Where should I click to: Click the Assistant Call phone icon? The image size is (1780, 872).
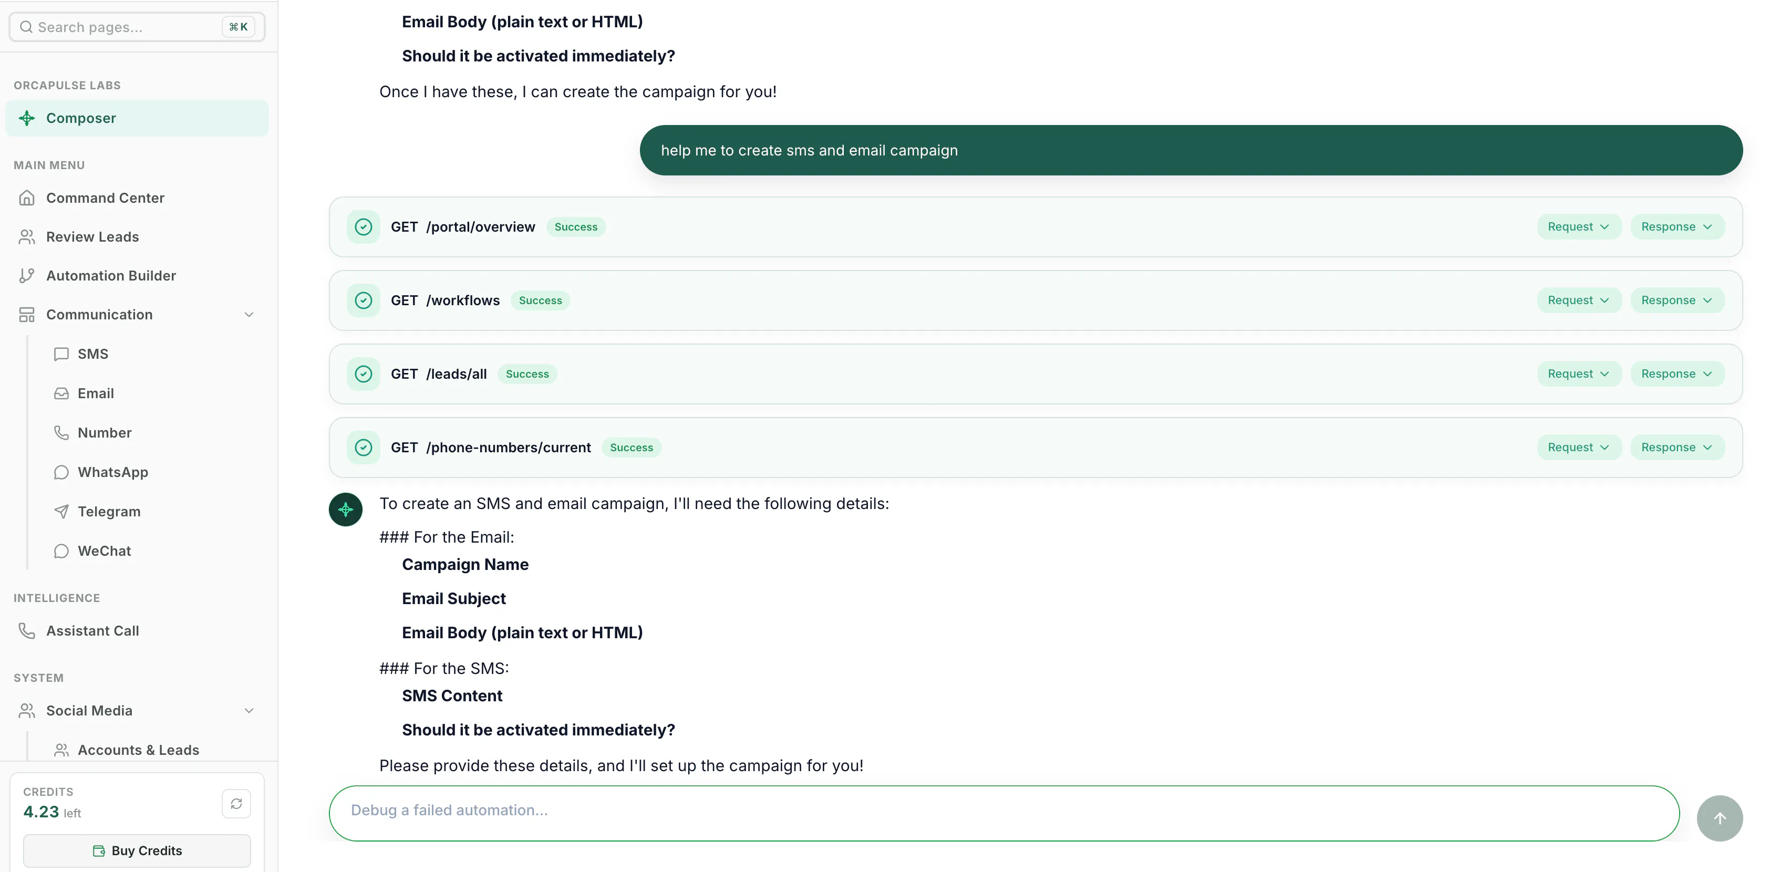point(27,630)
